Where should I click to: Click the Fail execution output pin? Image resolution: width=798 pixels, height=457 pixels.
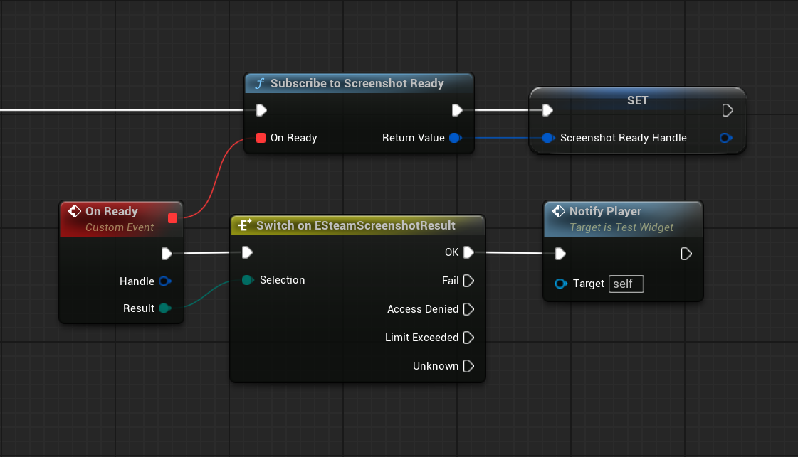point(468,281)
